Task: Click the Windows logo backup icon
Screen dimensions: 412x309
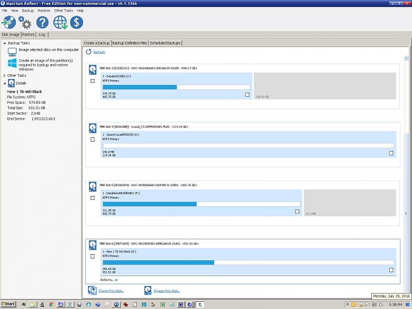Action: point(12,63)
